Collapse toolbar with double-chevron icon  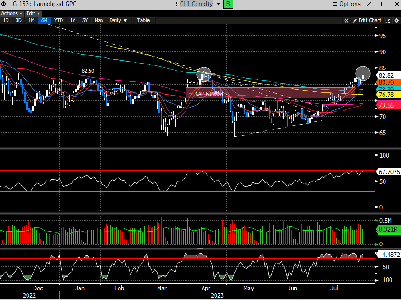(346, 21)
